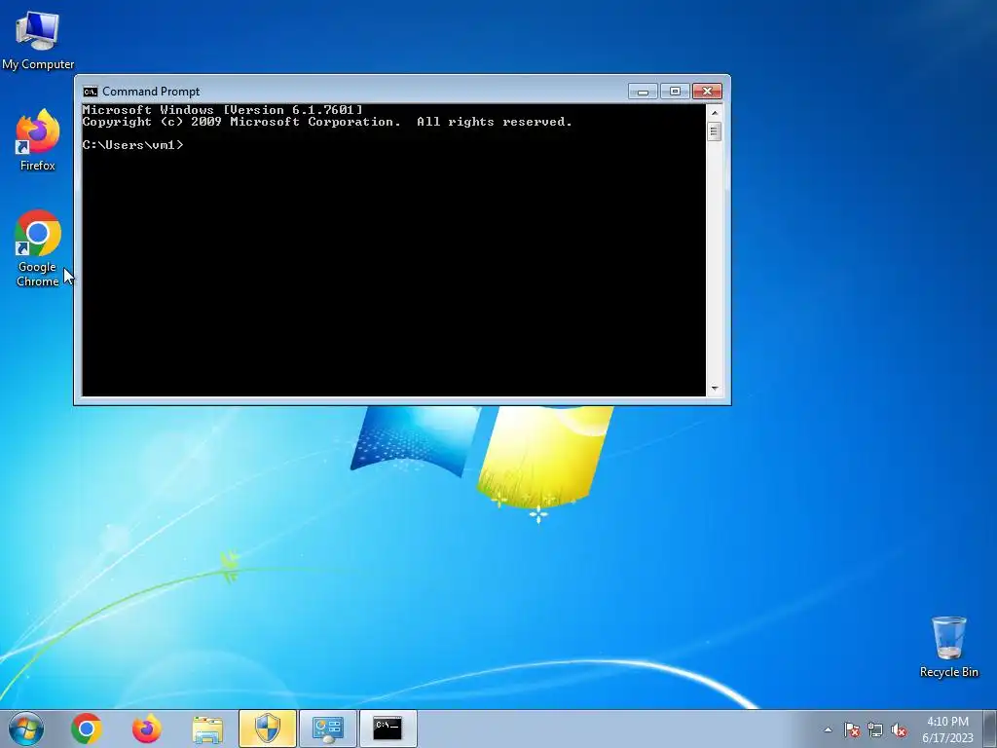Screen dimensions: 997x748
Task: Open My Computer desktop icon
Action: point(38,39)
